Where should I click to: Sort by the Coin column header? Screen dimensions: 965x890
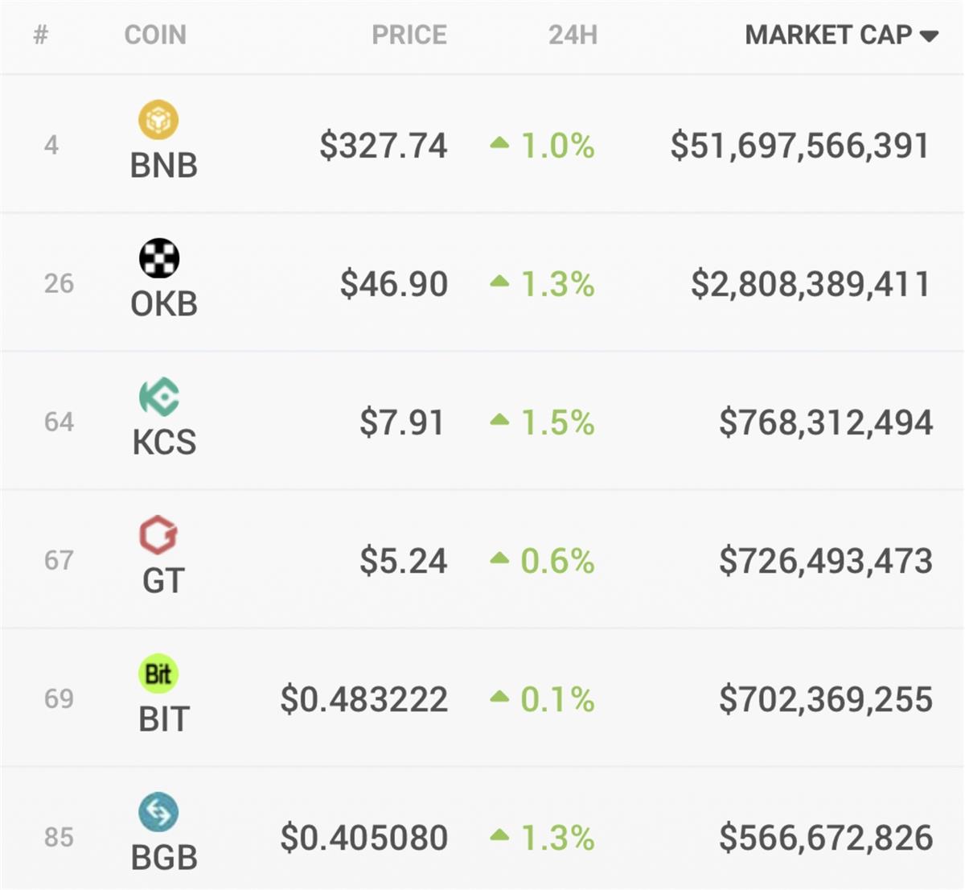tap(155, 35)
